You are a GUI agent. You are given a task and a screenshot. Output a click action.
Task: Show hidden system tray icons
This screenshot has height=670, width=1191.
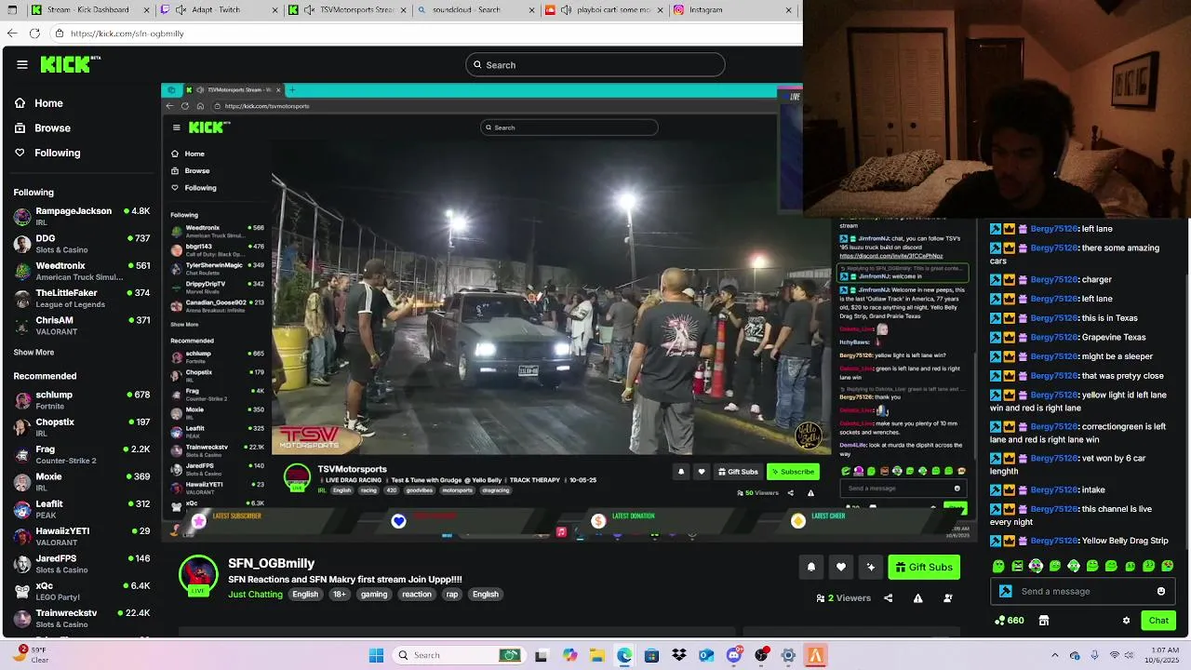[x=1055, y=655]
